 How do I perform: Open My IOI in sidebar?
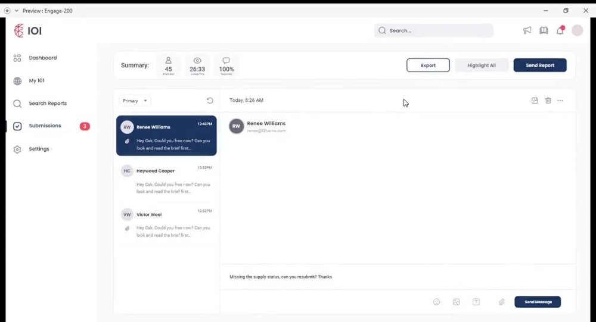point(36,80)
